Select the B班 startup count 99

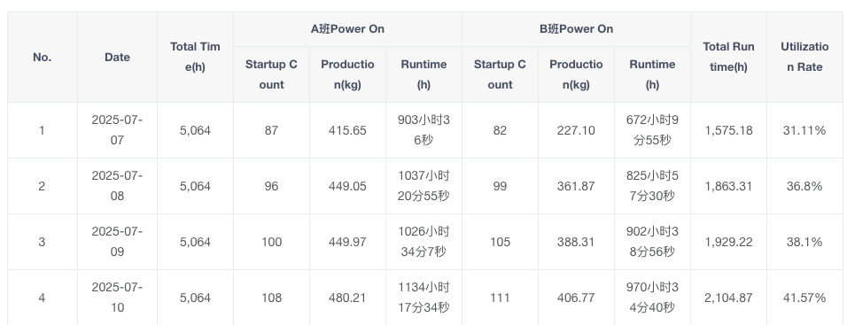point(501,186)
